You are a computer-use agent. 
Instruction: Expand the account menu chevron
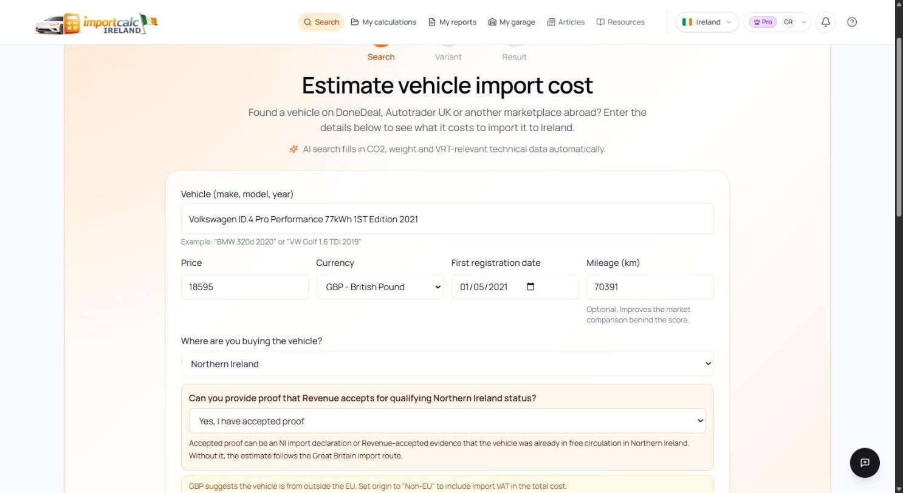[803, 22]
